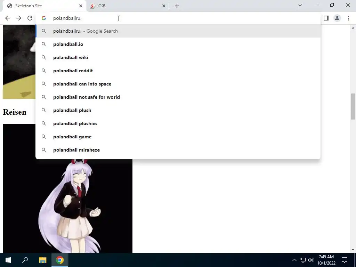The image size is (356, 267).
Task: Choose the polandball wiki suggestion
Action: coord(178,57)
